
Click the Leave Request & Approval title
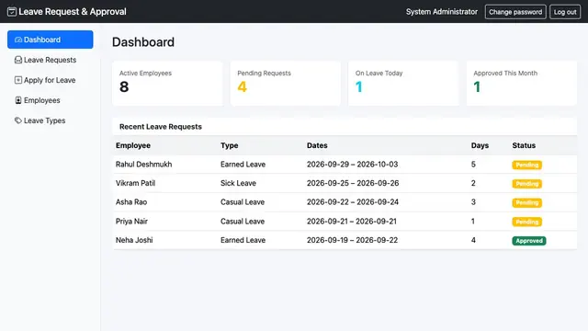click(x=73, y=12)
